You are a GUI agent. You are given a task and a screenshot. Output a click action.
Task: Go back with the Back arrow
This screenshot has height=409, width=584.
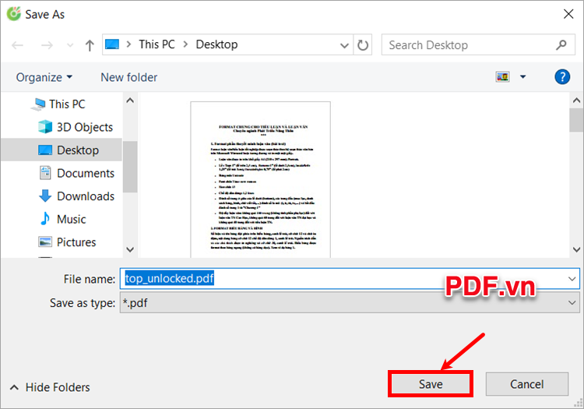pos(17,45)
